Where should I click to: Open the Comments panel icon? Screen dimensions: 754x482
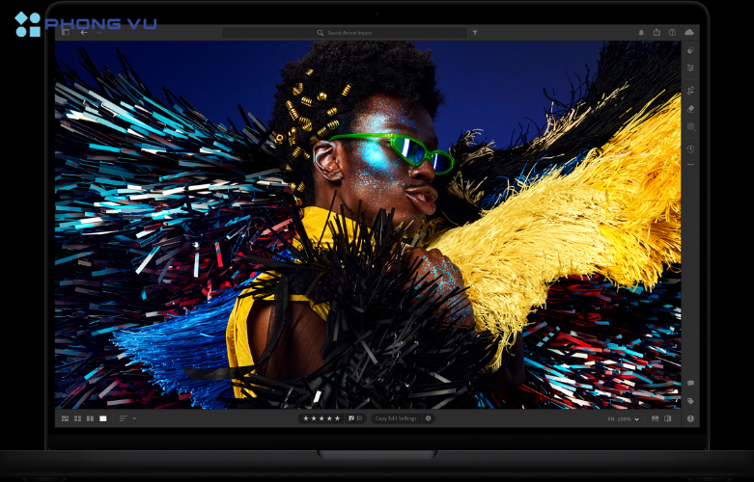coord(690,384)
